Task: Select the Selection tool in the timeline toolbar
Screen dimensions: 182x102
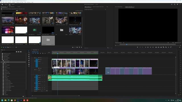Action: pyautogui.click(x=29, y=51)
